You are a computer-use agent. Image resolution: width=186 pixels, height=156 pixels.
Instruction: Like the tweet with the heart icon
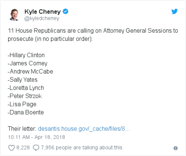pos(11,148)
